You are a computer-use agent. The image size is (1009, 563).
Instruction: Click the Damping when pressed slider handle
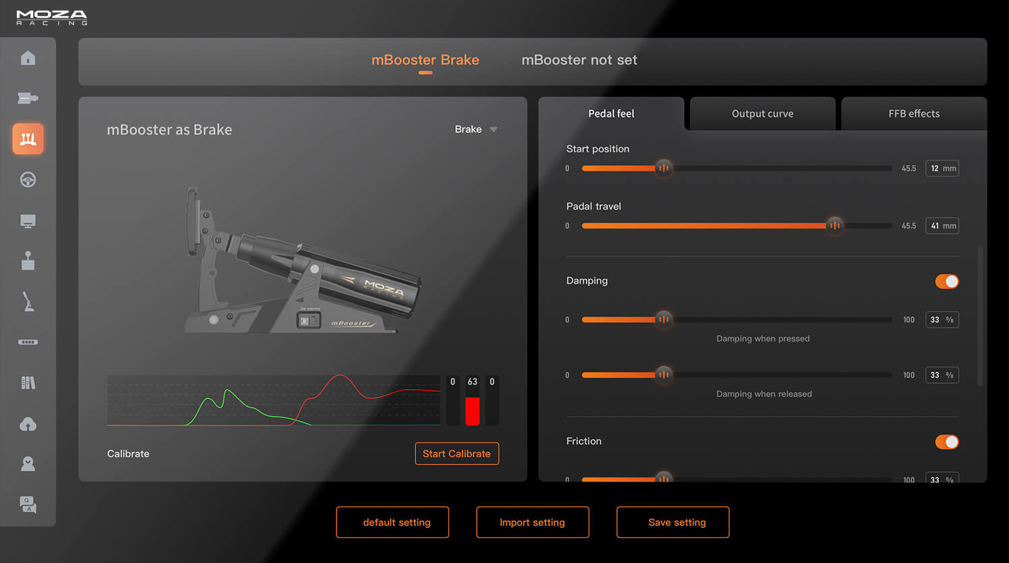point(664,319)
